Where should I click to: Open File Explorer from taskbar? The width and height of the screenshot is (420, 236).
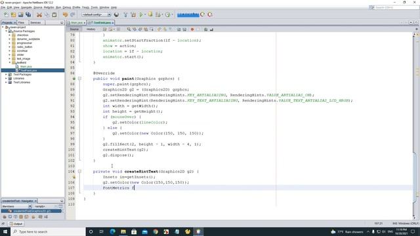pyautogui.click(x=123, y=231)
